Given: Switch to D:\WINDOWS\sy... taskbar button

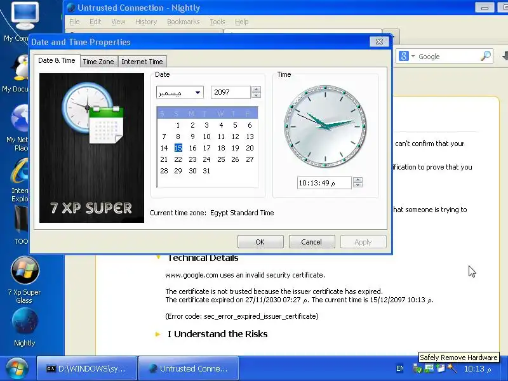Looking at the screenshot, I should (x=87, y=368).
